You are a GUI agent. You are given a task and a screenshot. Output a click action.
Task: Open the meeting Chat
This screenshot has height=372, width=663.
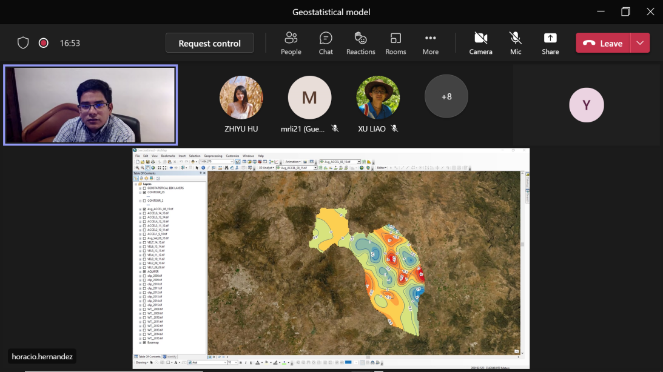(326, 43)
